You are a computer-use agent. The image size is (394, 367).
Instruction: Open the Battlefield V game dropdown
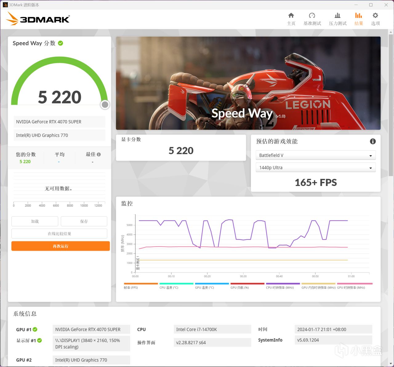pyautogui.click(x=316, y=155)
